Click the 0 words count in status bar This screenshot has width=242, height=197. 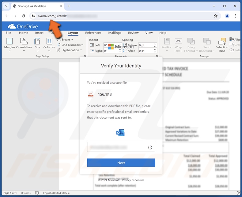click(x=26, y=193)
